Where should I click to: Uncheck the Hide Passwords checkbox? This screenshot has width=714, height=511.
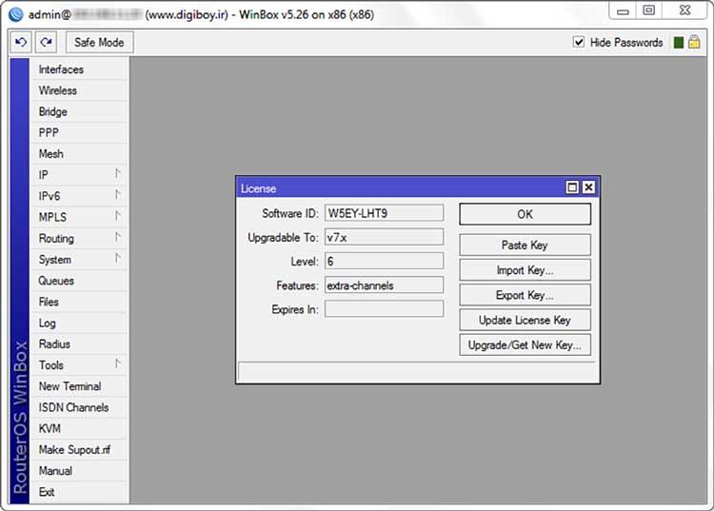pyautogui.click(x=579, y=42)
